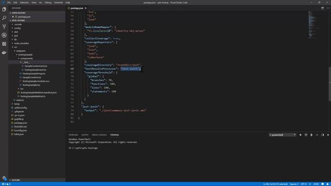The width and height of the screenshot is (331, 186).
Task: Open TestingSample.module.scss file
Action: pyautogui.click(x=36, y=81)
